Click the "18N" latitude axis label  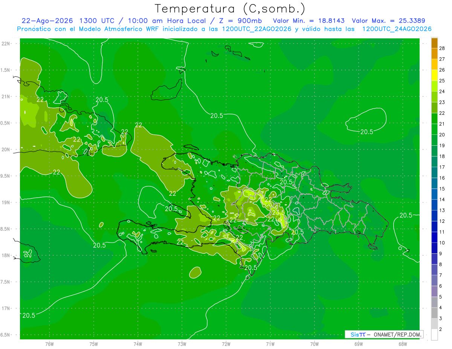[x=6, y=255]
